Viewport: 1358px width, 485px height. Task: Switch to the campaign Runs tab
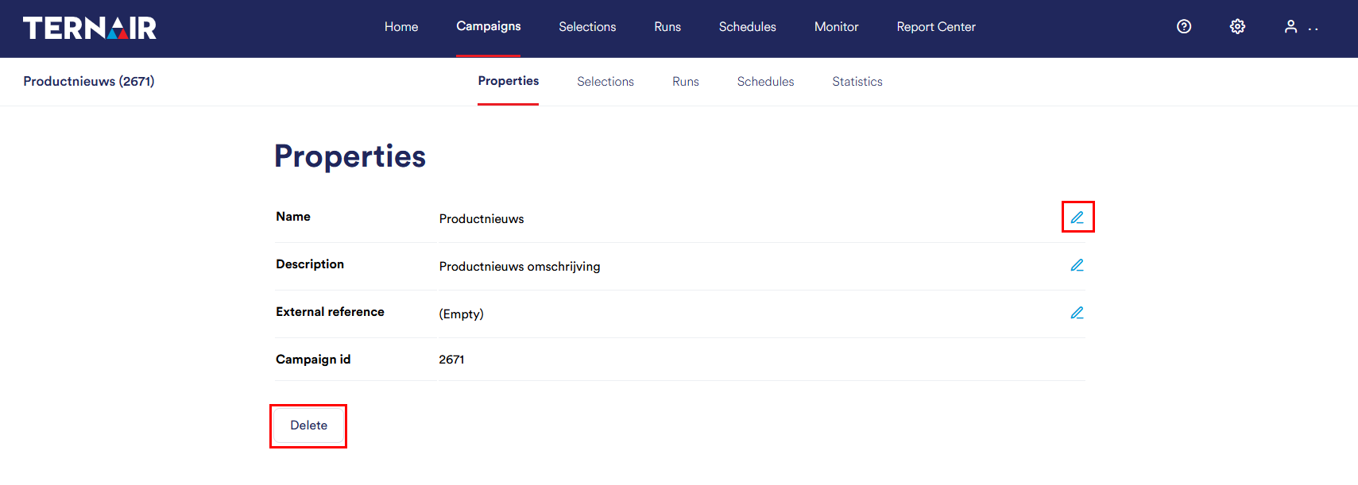pos(686,82)
